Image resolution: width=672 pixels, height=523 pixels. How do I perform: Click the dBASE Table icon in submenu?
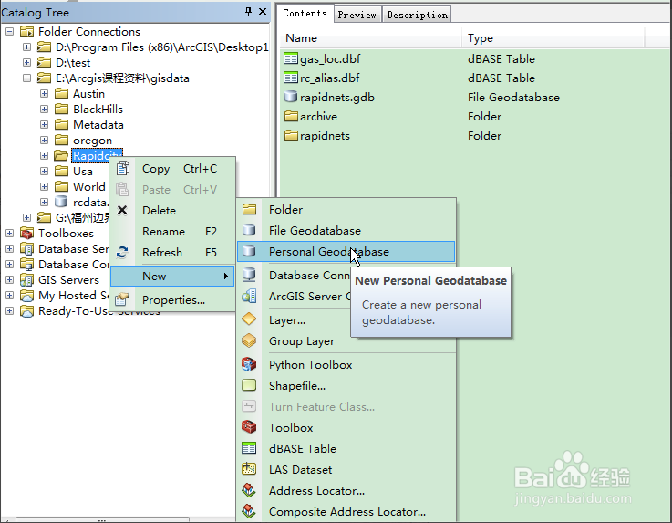[249, 448]
